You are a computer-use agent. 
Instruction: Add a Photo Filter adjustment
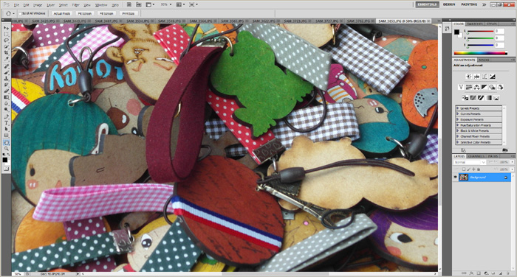(493, 87)
